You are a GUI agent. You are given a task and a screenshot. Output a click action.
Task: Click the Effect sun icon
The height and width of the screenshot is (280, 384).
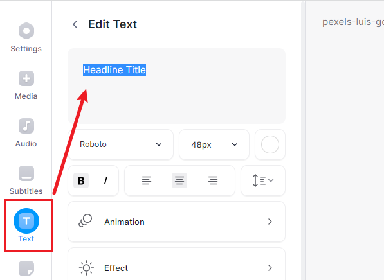(x=86, y=268)
